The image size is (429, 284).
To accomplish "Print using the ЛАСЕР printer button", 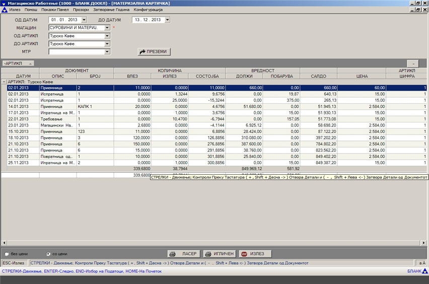I will coord(184,254).
